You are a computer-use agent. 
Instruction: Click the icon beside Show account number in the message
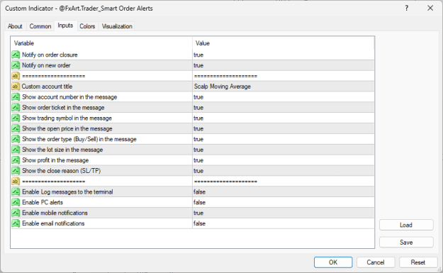tap(16, 97)
